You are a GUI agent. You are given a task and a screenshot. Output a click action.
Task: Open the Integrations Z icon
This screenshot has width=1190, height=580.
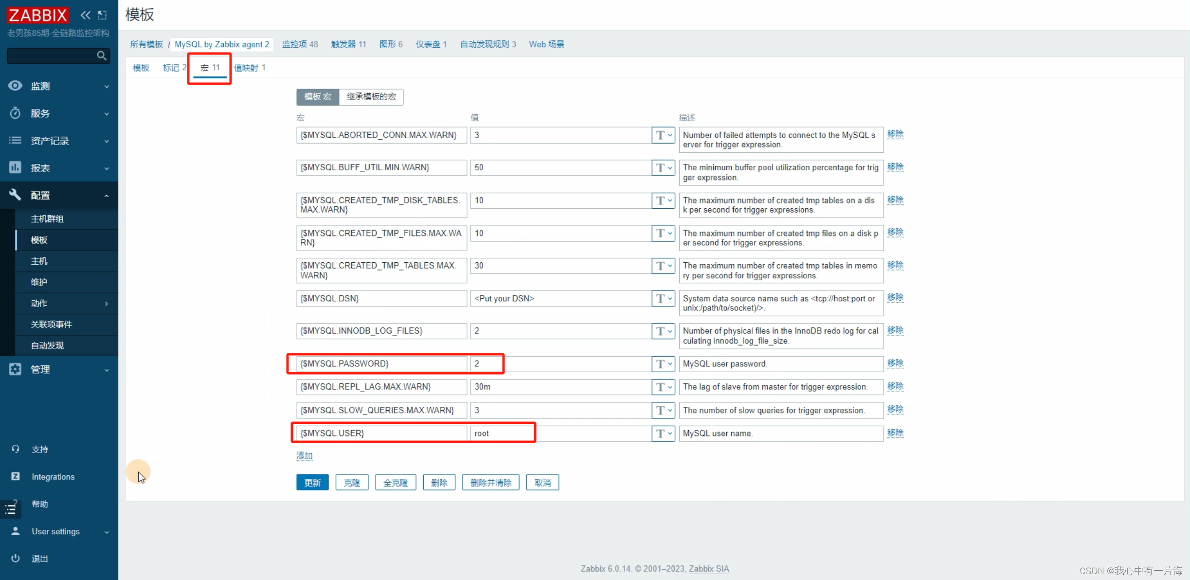(16, 476)
